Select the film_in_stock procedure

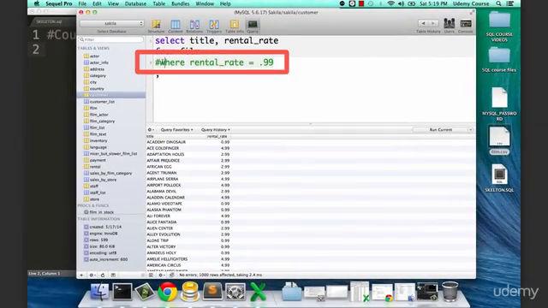pos(101,212)
